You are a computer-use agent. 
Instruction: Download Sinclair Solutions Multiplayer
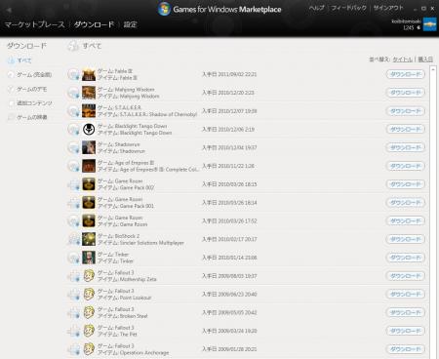click(x=406, y=239)
